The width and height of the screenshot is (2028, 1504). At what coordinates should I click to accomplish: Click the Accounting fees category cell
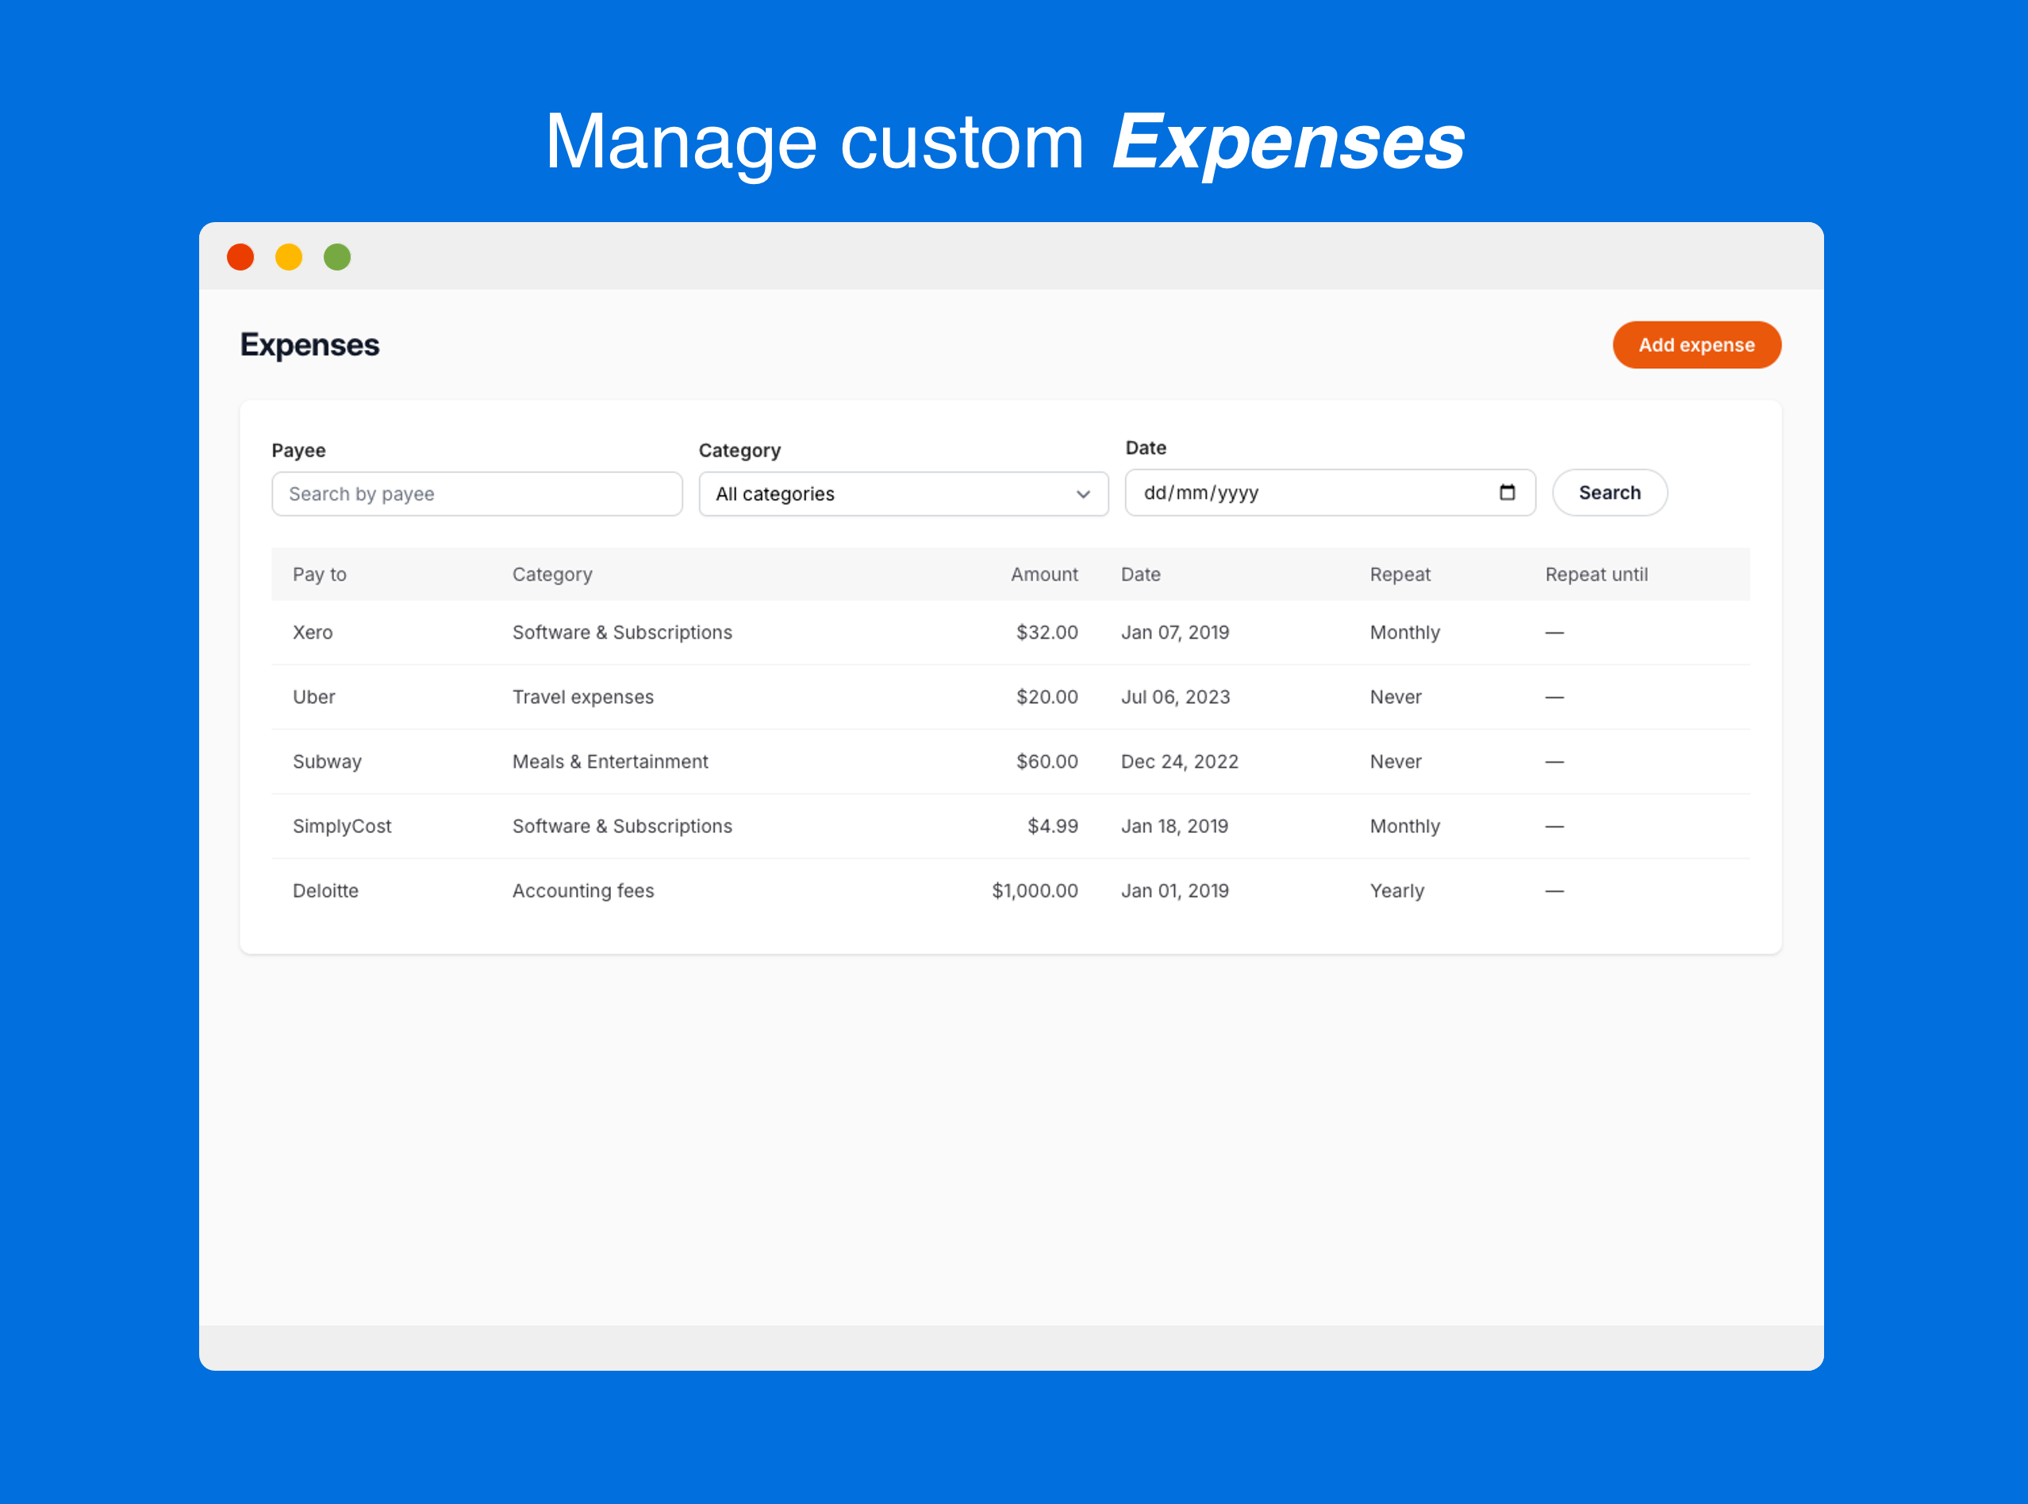[583, 892]
